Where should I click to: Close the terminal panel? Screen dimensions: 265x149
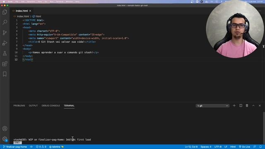[260, 106]
